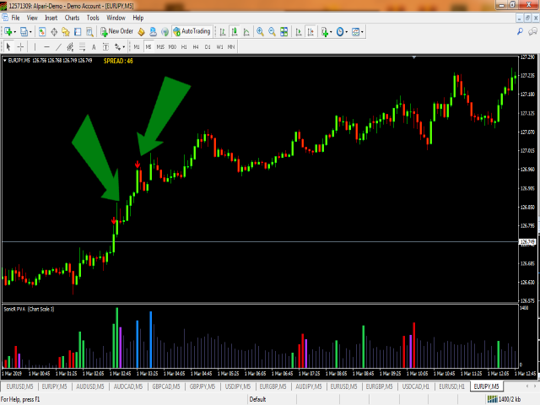Click the triangle beside EURJPY,M5 chart label
This screenshot has height=405, width=540.
(x=5, y=60)
